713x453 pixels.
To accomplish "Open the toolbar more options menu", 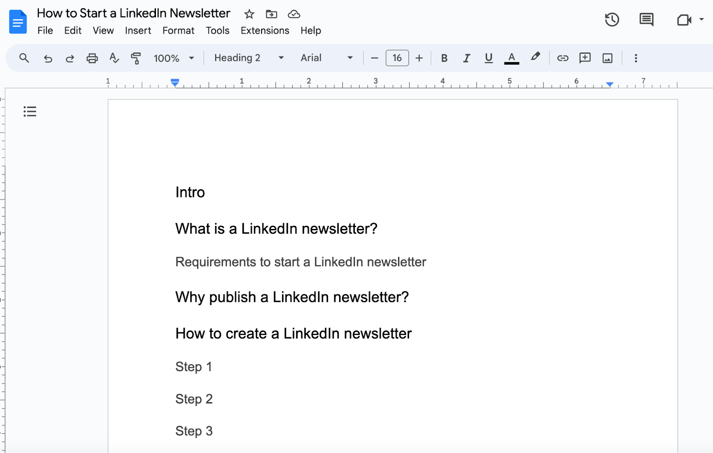I will (636, 58).
